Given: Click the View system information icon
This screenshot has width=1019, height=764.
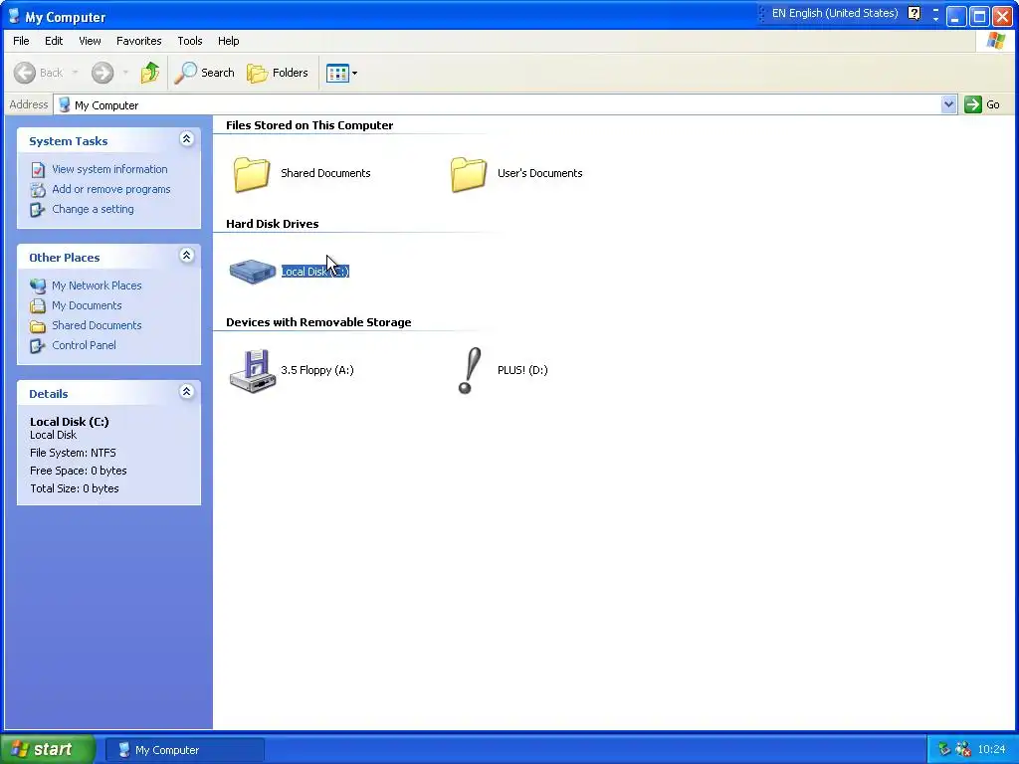Looking at the screenshot, I should [38, 169].
